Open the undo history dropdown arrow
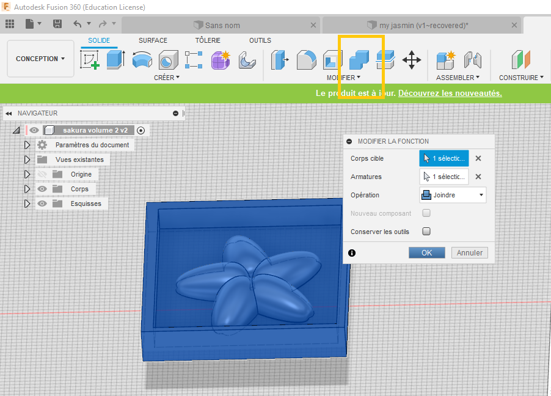 point(89,24)
